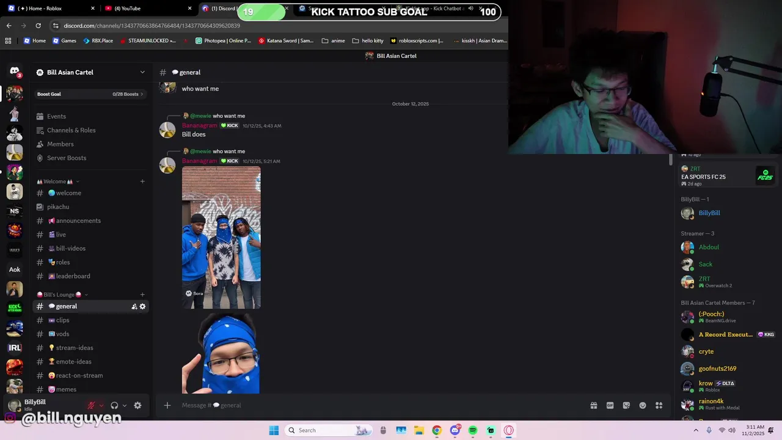Open general channel settings gear icon
The height and width of the screenshot is (440, 782).
pyautogui.click(x=142, y=306)
